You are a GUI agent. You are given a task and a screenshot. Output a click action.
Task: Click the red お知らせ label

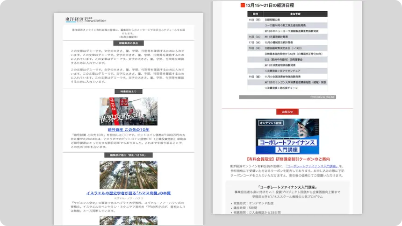(287, 112)
